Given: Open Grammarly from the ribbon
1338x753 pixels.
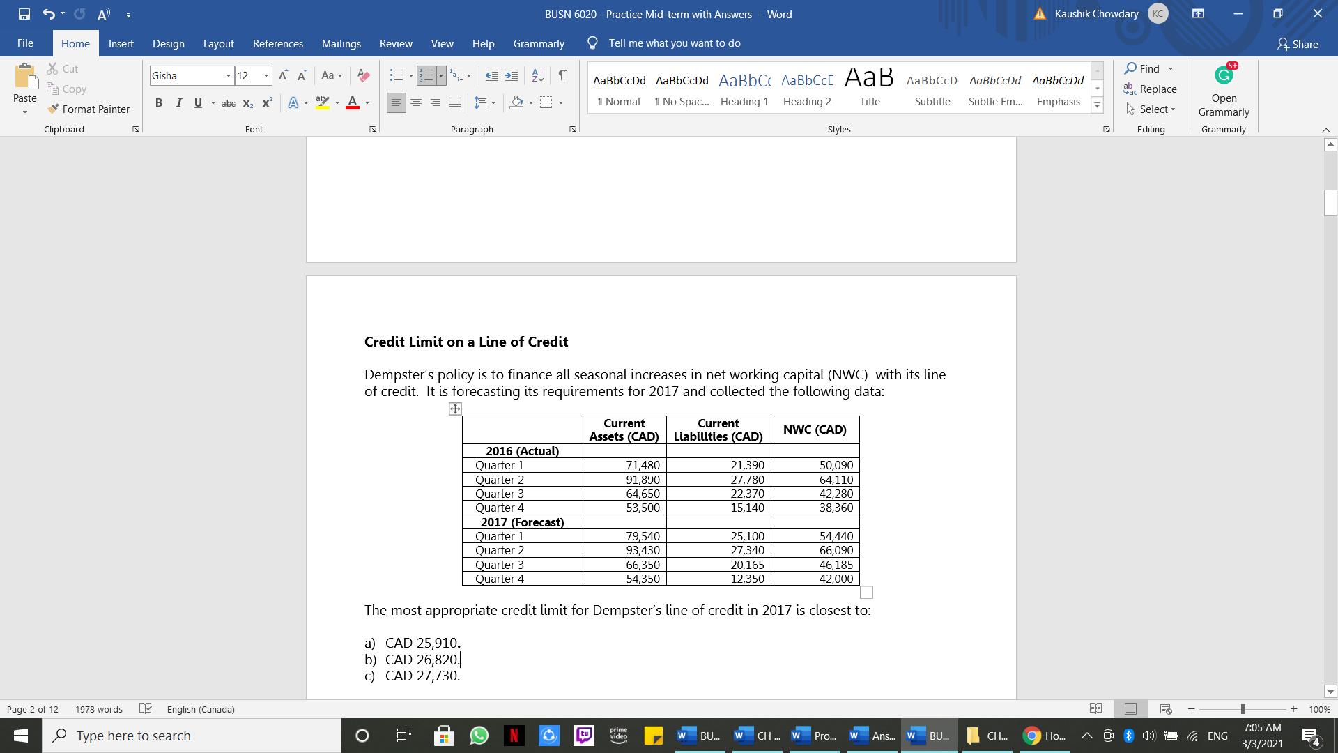Looking at the screenshot, I should pos(1224,91).
